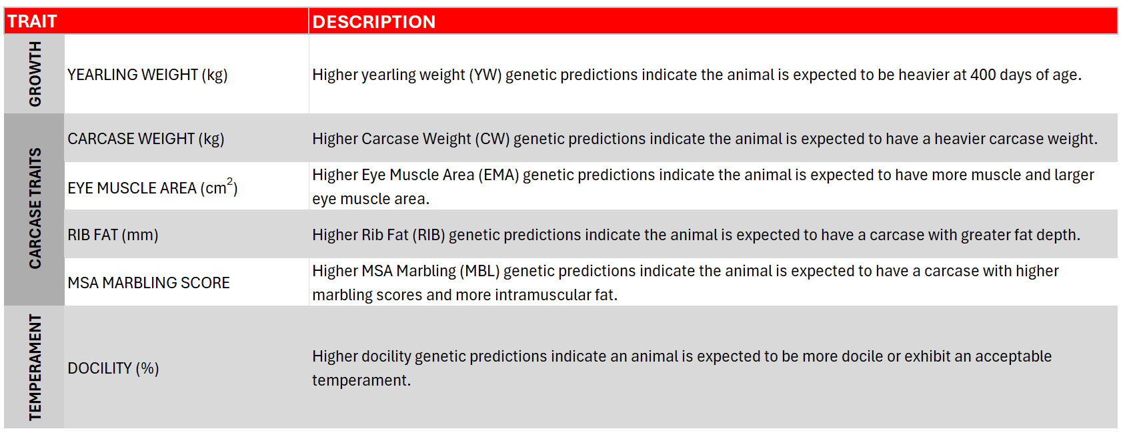The image size is (1123, 433).
Task: Click the (YW) abbreviation in the description
Action: [x=485, y=75]
